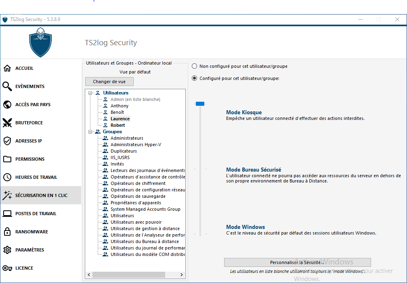Image resolution: width=407 pixels, height=283 pixels.
Task: Collapse the Groupes tree node
Action: [90, 132]
